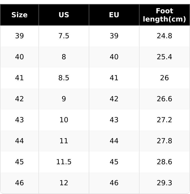The image size is (190, 194).
Task: Select the US size 8 cell
Action: point(64,57)
